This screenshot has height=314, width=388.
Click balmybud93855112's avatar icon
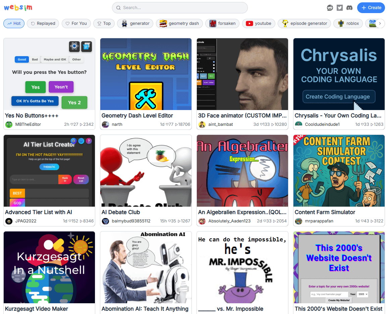(105, 221)
